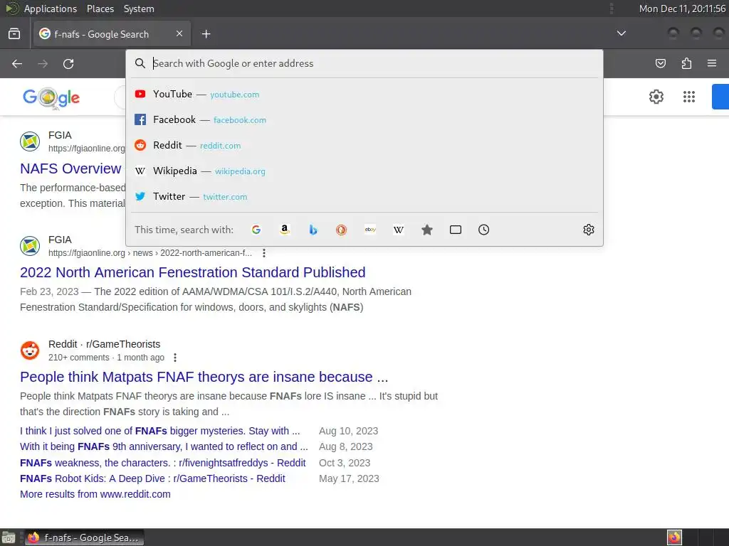Open search settings gear in dropdown
729x546 pixels.
tap(589, 230)
